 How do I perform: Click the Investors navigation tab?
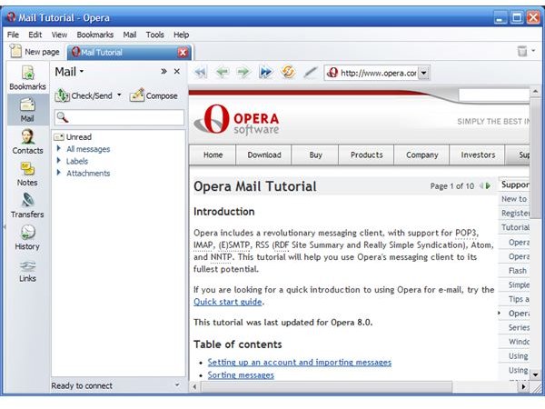[x=478, y=155]
